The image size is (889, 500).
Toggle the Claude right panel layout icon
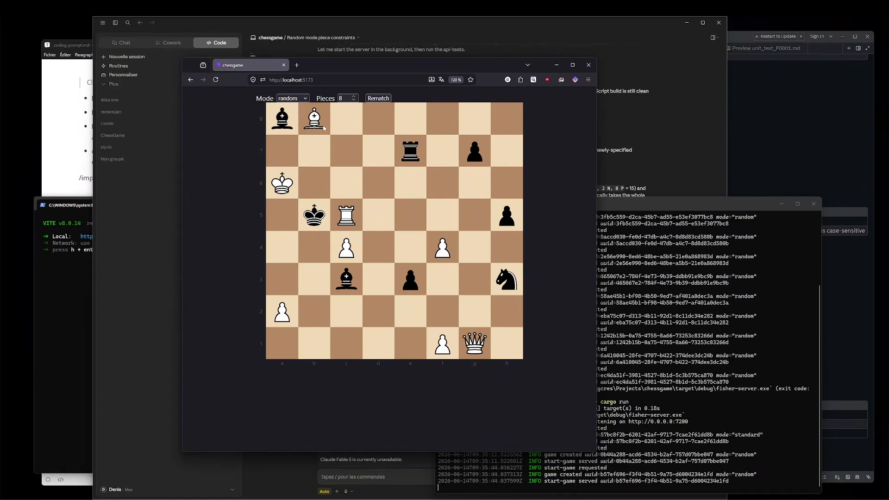(713, 37)
